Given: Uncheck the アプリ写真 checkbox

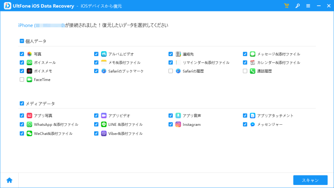Looking at the screenshot, I should tap(22, 116).
